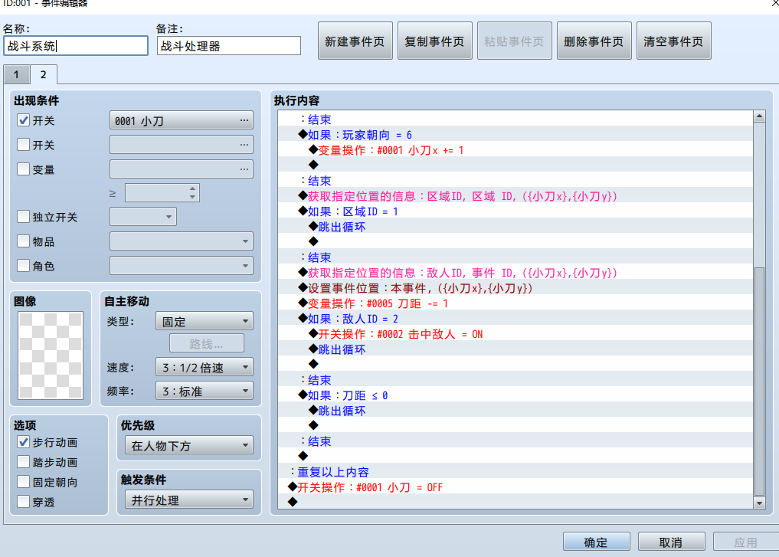Toggle the 步行动画 option
This screenshot has width=779, height=557.
[23, 442]
